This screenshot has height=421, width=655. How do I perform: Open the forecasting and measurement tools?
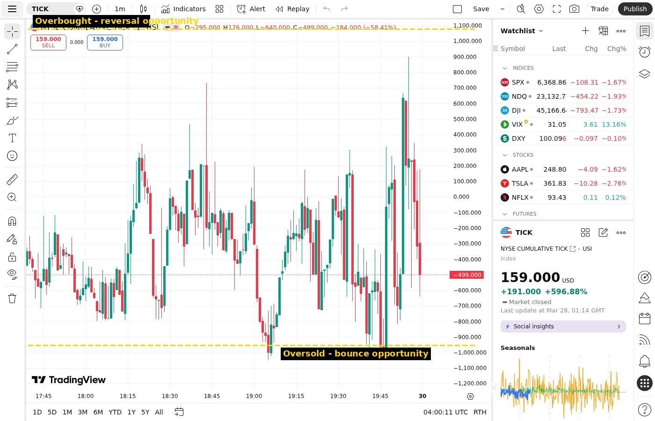coord(12,102)
